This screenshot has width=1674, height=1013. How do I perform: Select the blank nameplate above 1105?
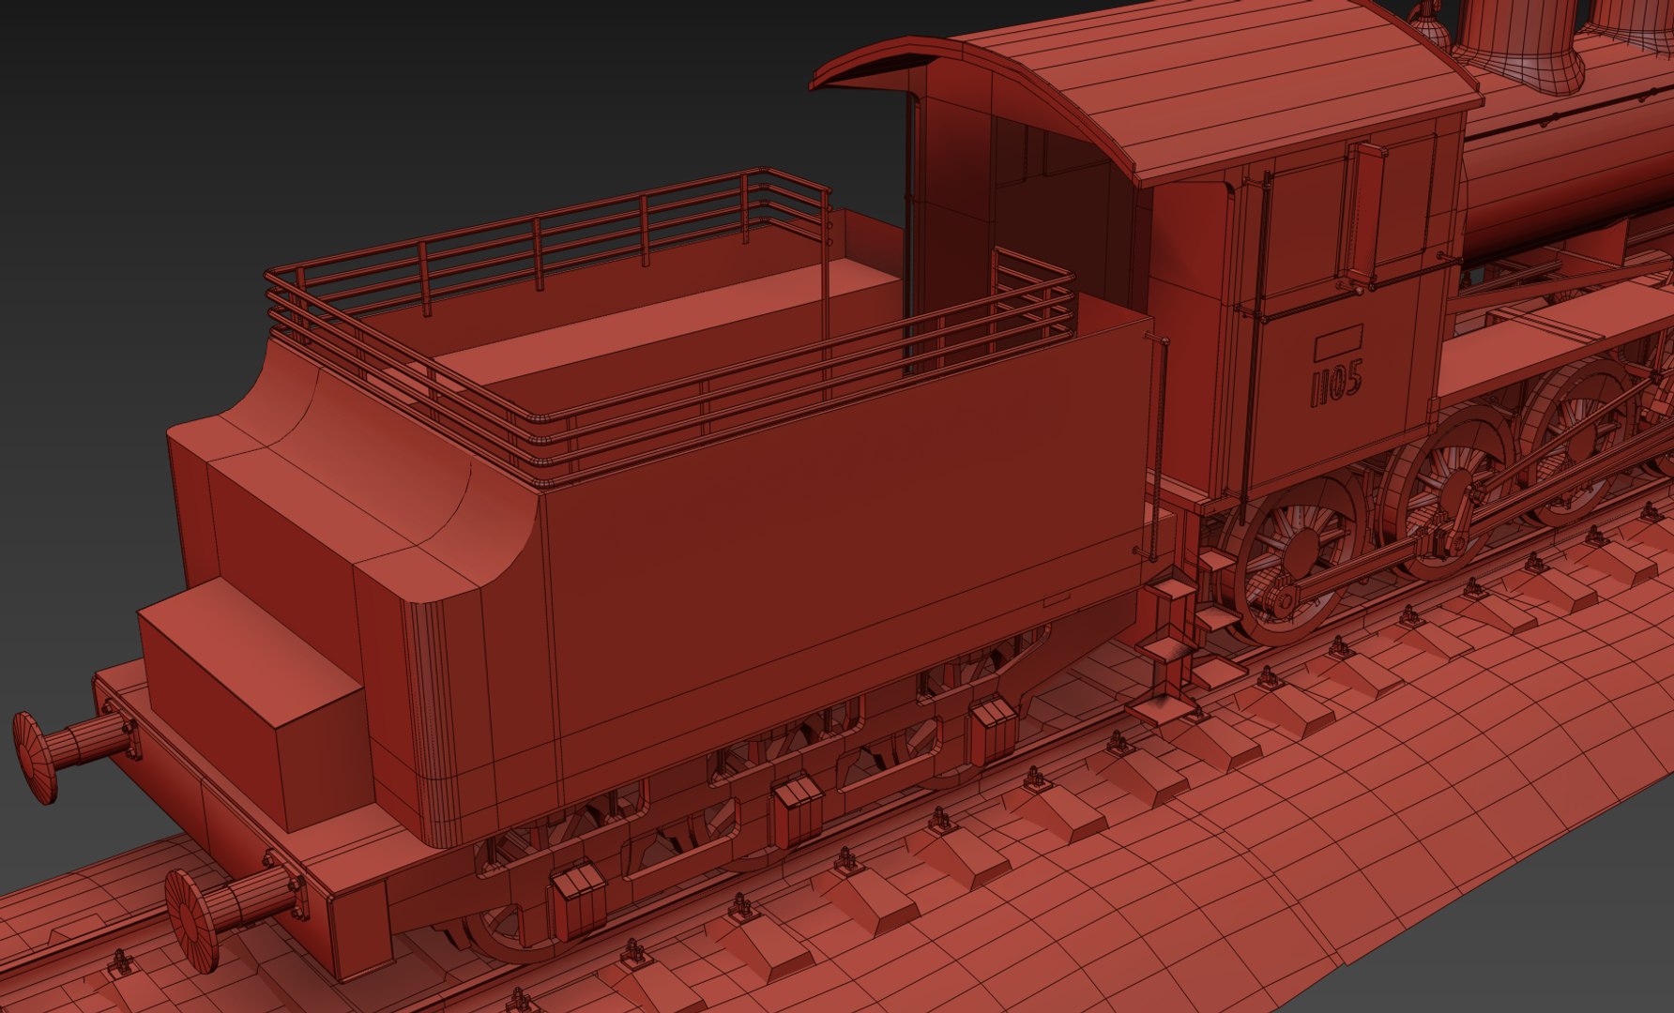tap(1338, 343)
